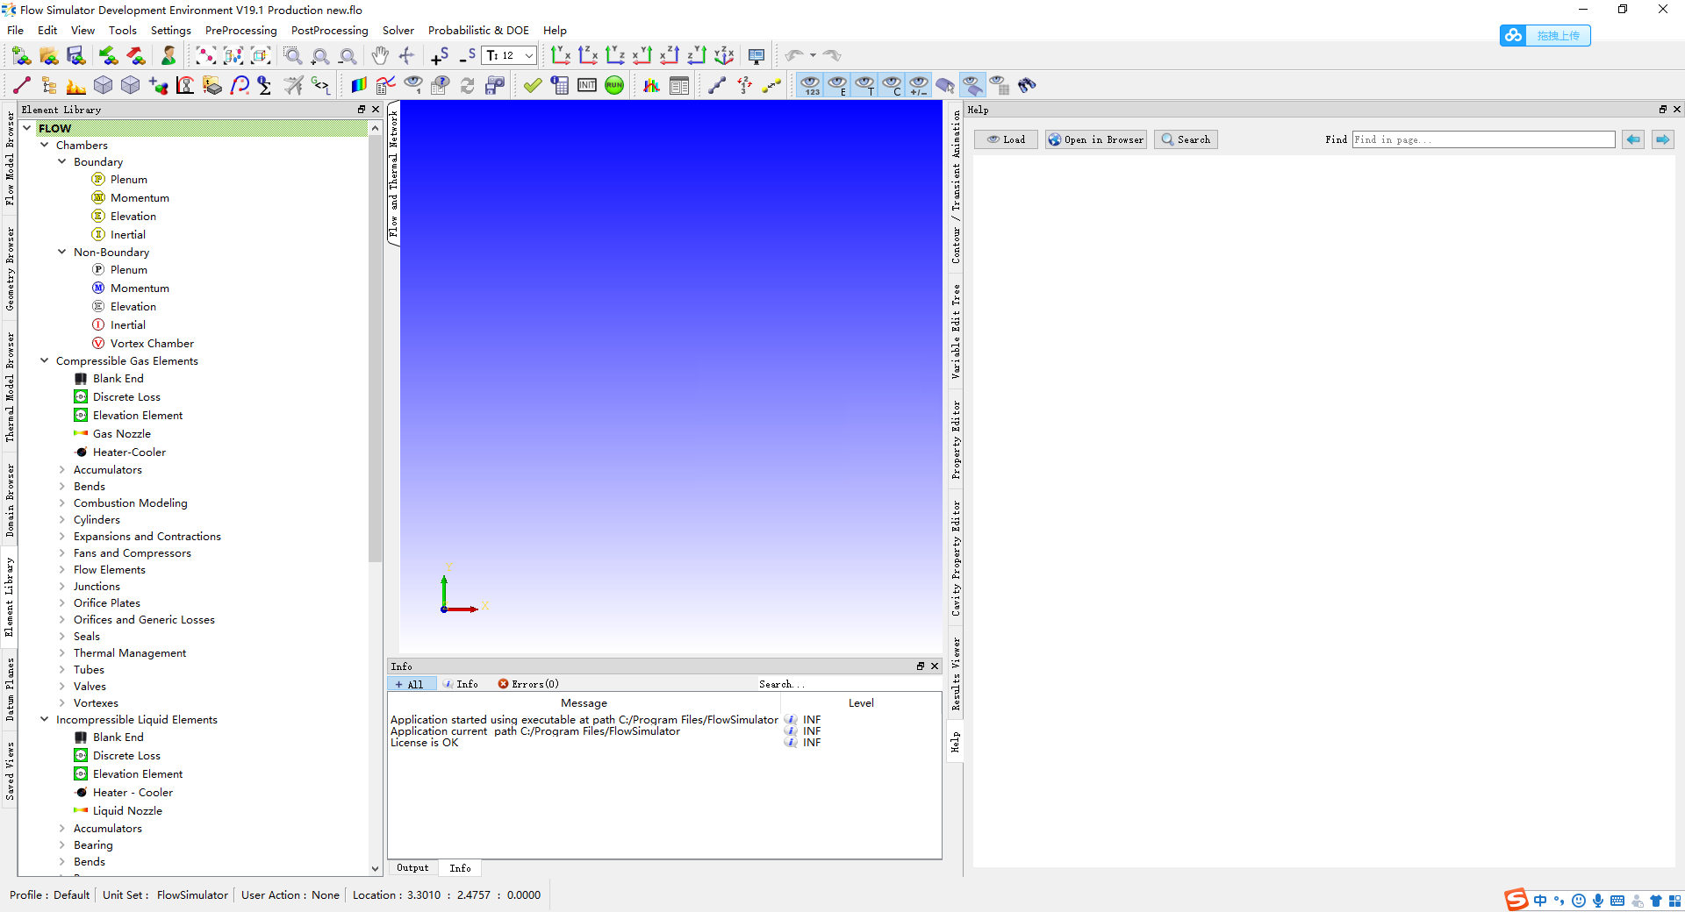The image size is (1685, 912).
Task: Toggle the eye C chambers visibility
Action: pyautogui.click(x=892, y=85)
